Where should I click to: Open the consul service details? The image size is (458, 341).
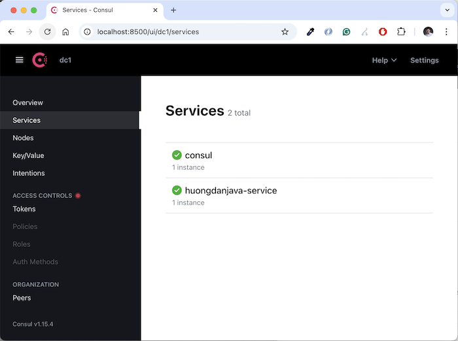[299, 161]
